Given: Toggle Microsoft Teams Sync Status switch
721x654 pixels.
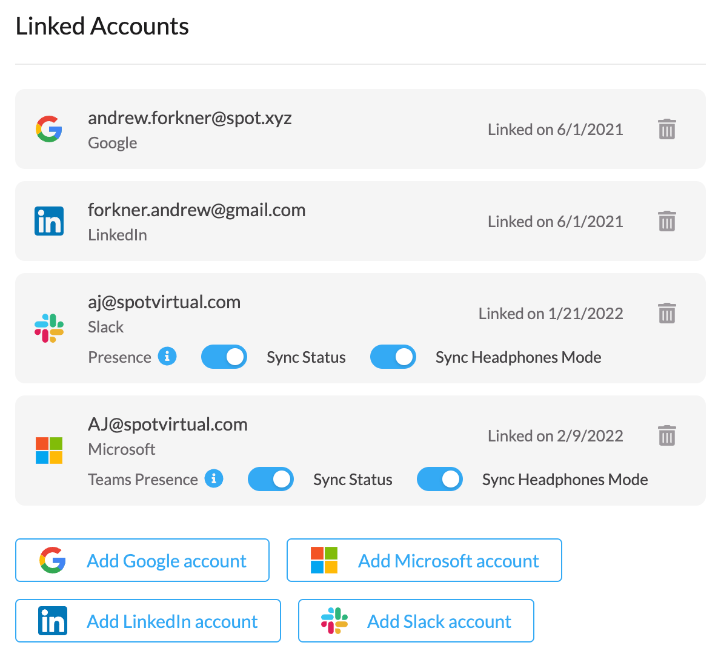Looking at the screenshot, I should [271, 479].
